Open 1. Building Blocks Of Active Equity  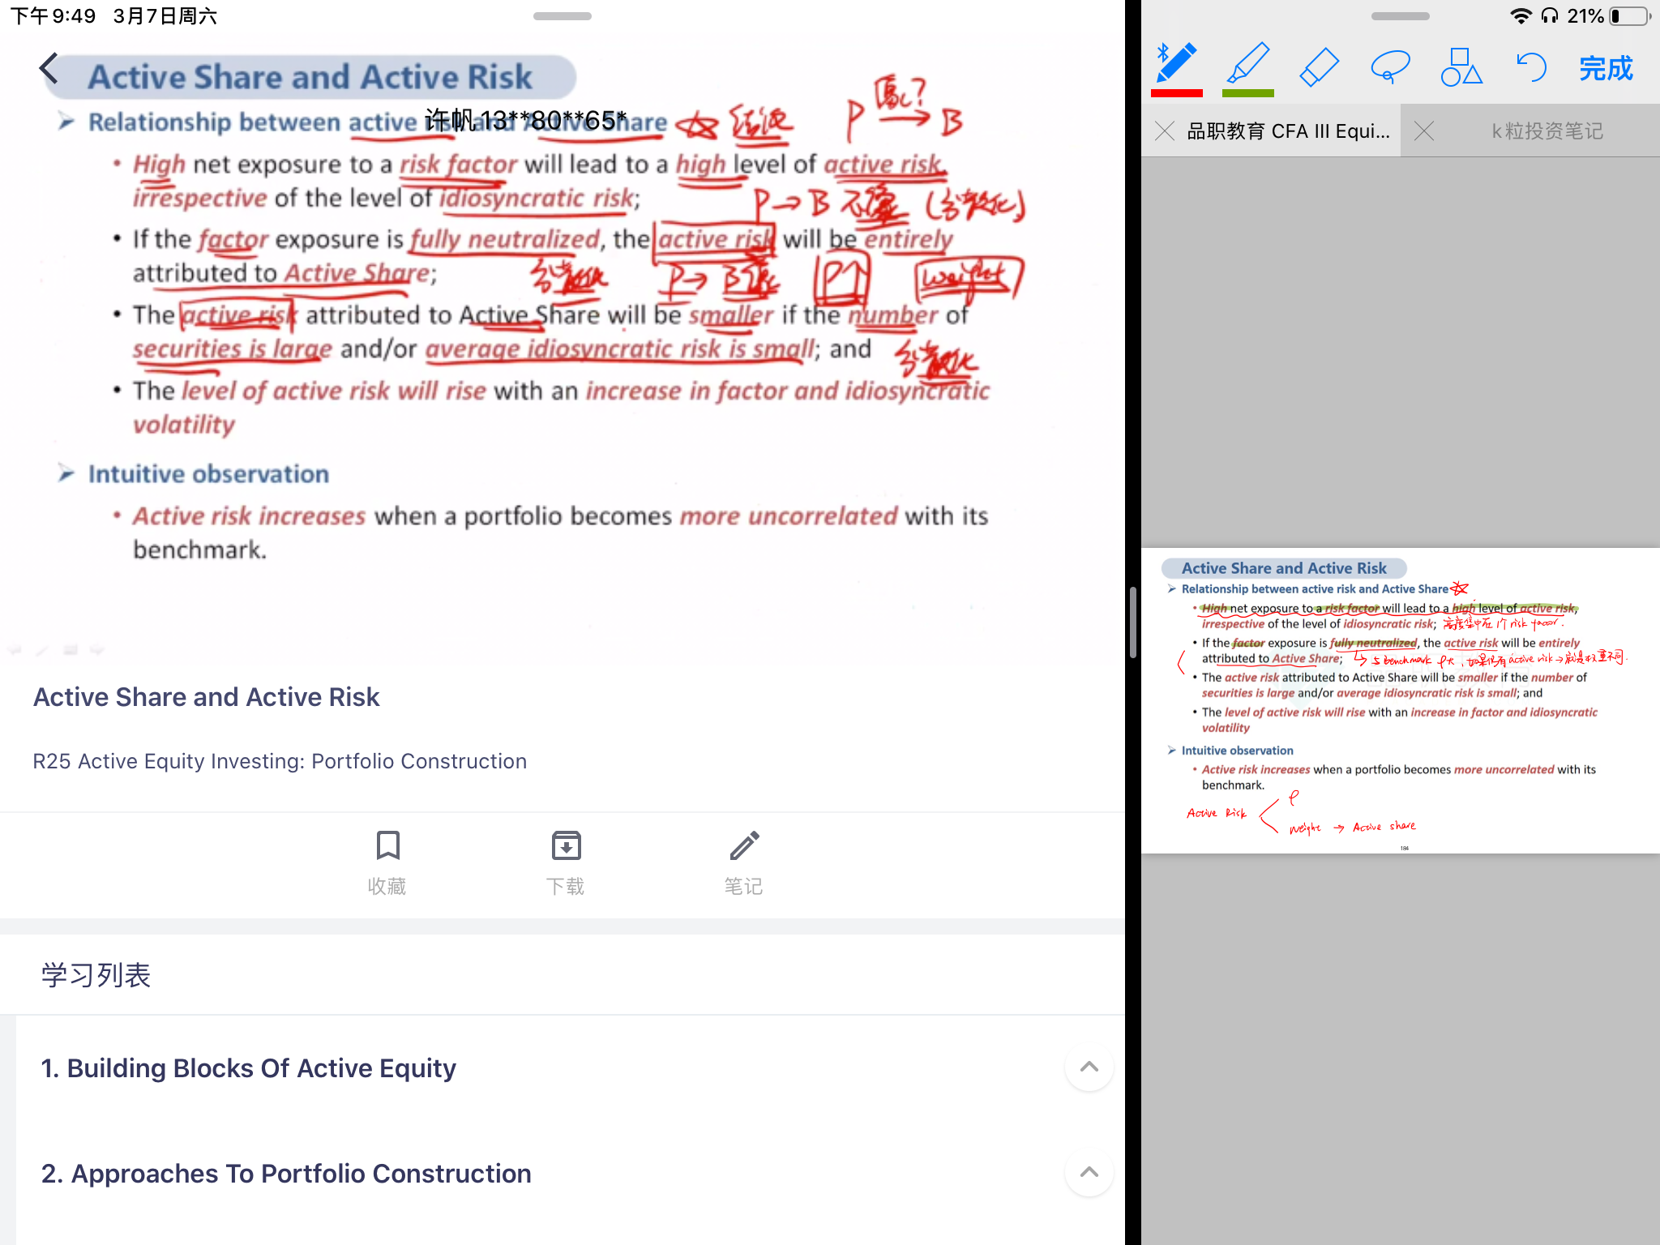click(248, 1068)
